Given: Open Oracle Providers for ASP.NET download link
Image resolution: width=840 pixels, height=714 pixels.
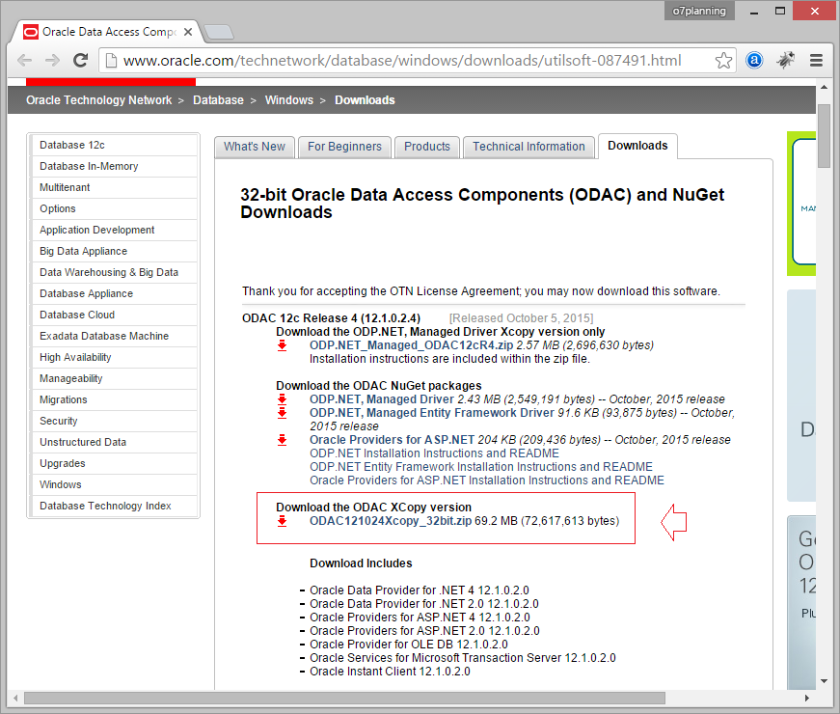Looking at the screenshot, I should pos(393,440).
